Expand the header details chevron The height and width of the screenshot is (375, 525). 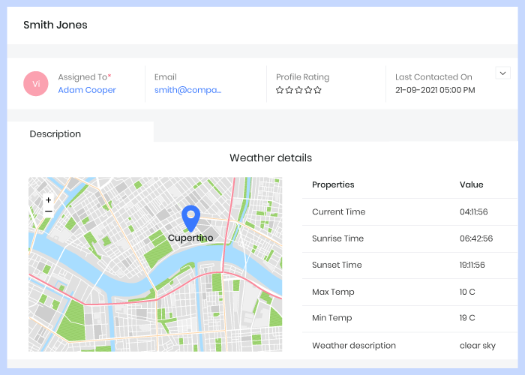[x=502, y=73]
